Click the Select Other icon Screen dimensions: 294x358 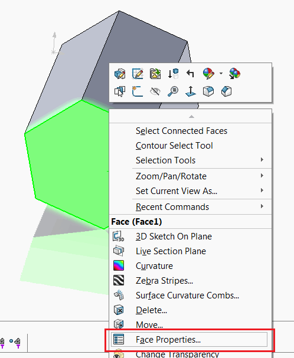[x=120, y=91]
